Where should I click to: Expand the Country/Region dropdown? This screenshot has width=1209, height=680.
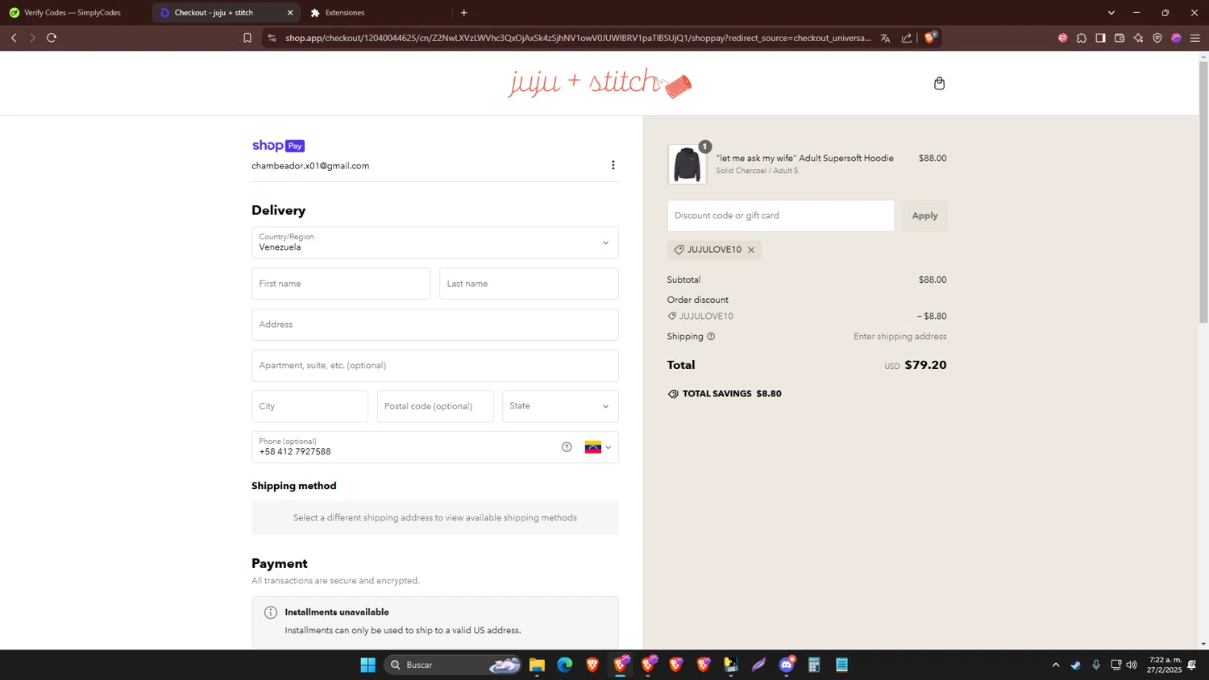[x=435, y=243]
